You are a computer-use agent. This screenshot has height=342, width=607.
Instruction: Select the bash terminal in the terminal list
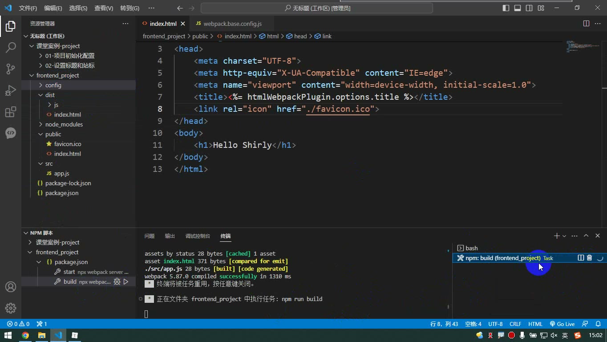(x=529, y=248)
